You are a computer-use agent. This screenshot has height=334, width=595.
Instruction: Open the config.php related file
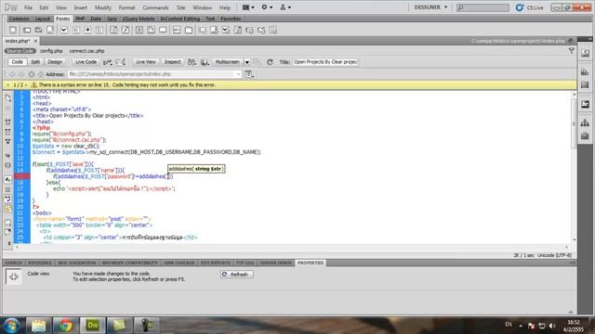(51, 51)
